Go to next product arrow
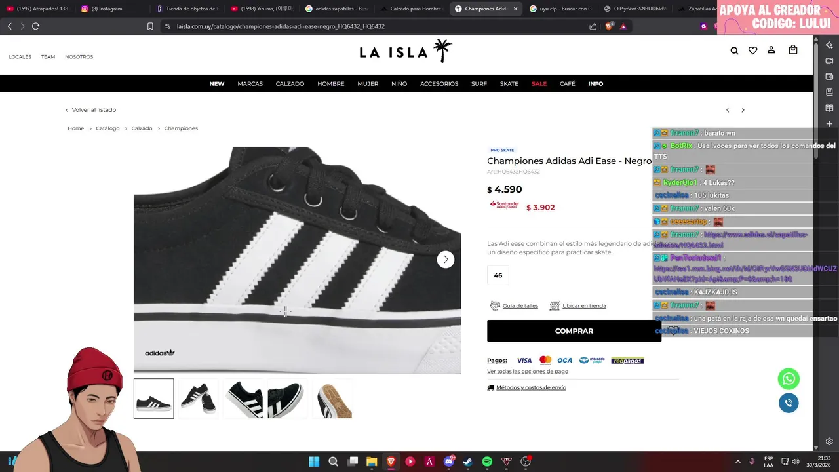Image resolution: width=839 pixels, height=472 pixels. (743, 110)
